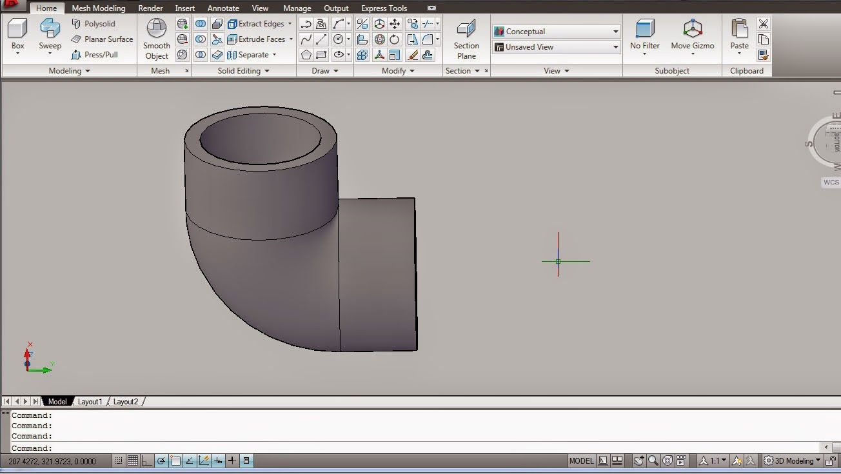Select the Polygon draw tool
The image size is (841, 474).
[x=306, y=55]
